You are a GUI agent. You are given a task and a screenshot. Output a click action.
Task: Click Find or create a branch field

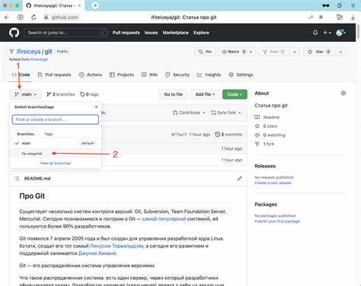pos(56,119)
